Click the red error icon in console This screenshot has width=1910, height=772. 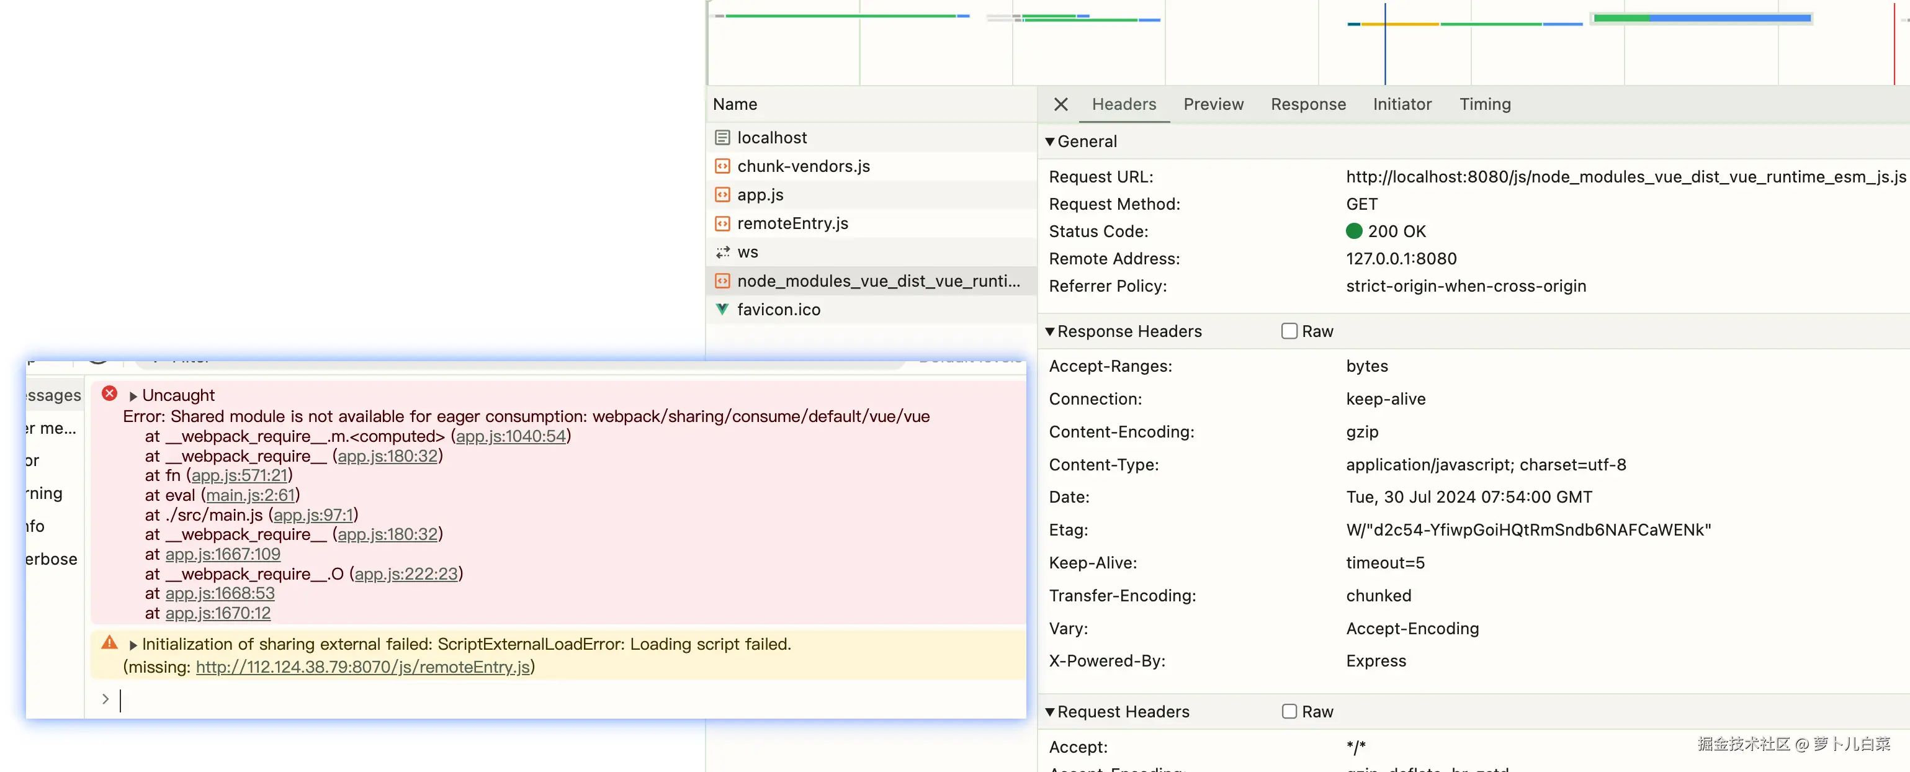(109, 394)
